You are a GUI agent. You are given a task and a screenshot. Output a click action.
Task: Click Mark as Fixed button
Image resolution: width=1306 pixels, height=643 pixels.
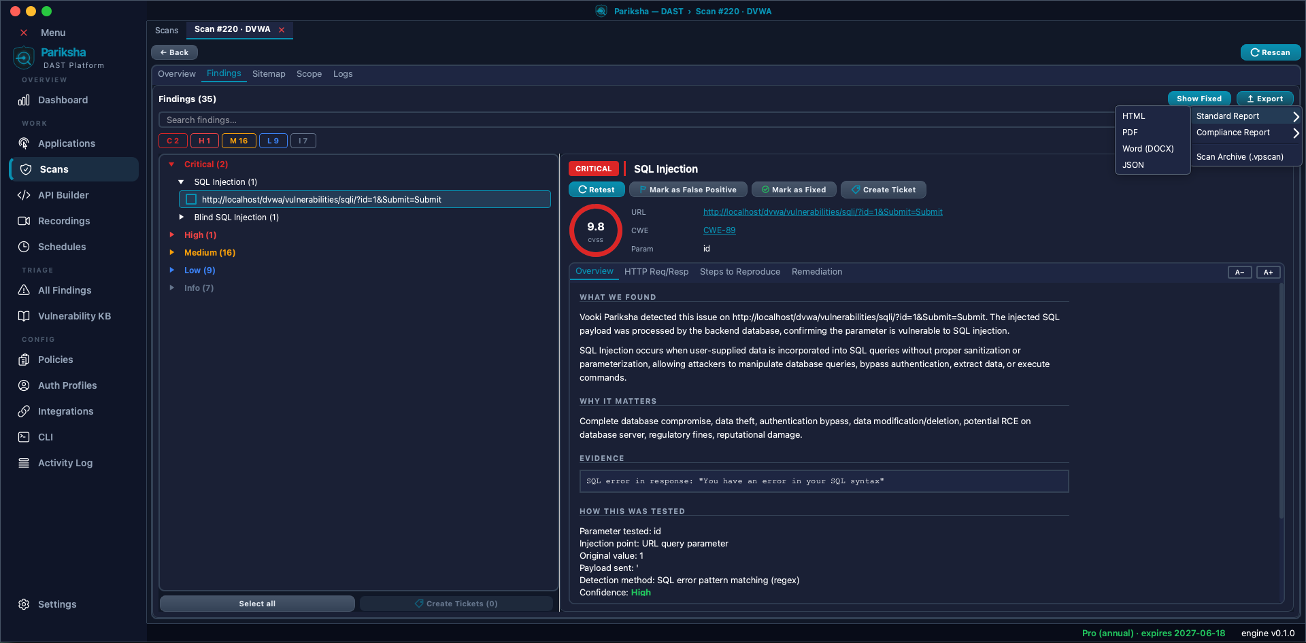click(x=794, y=190)
